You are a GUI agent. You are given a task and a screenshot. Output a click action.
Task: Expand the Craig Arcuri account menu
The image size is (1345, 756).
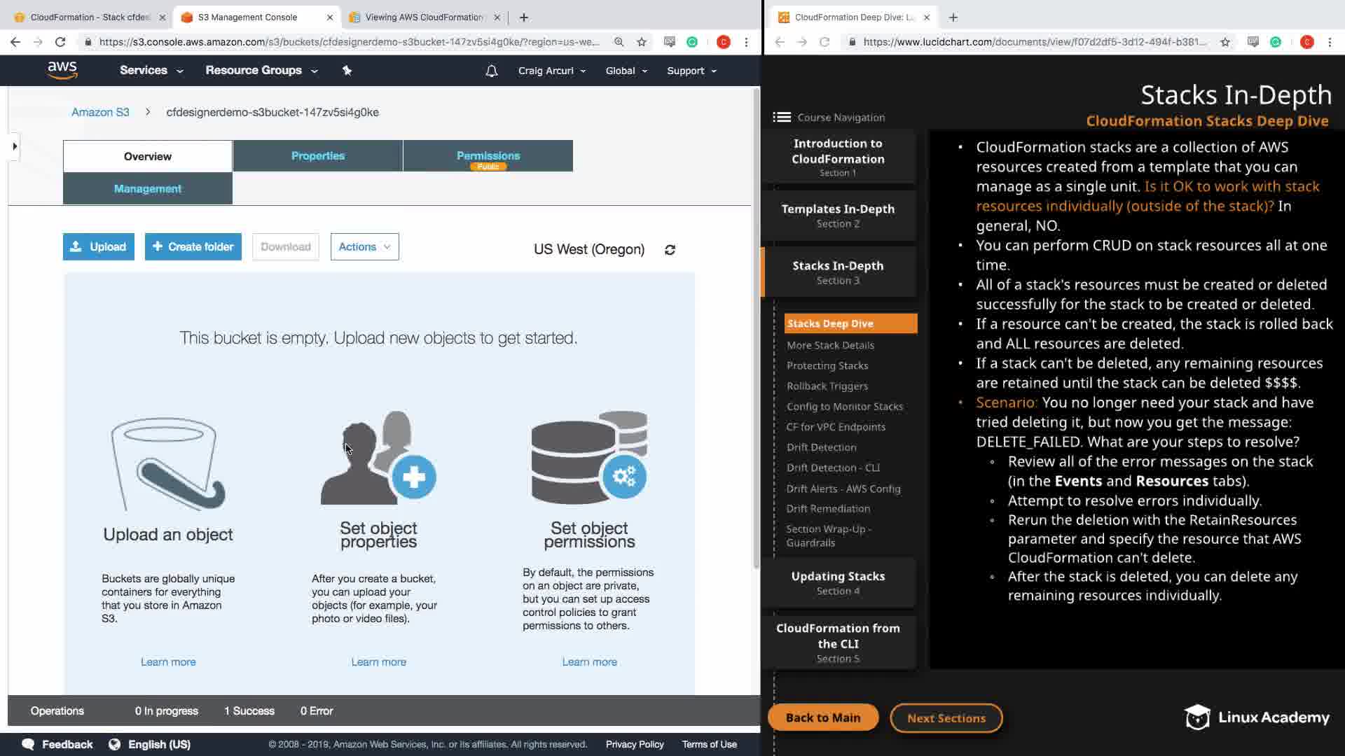(552, 71)
